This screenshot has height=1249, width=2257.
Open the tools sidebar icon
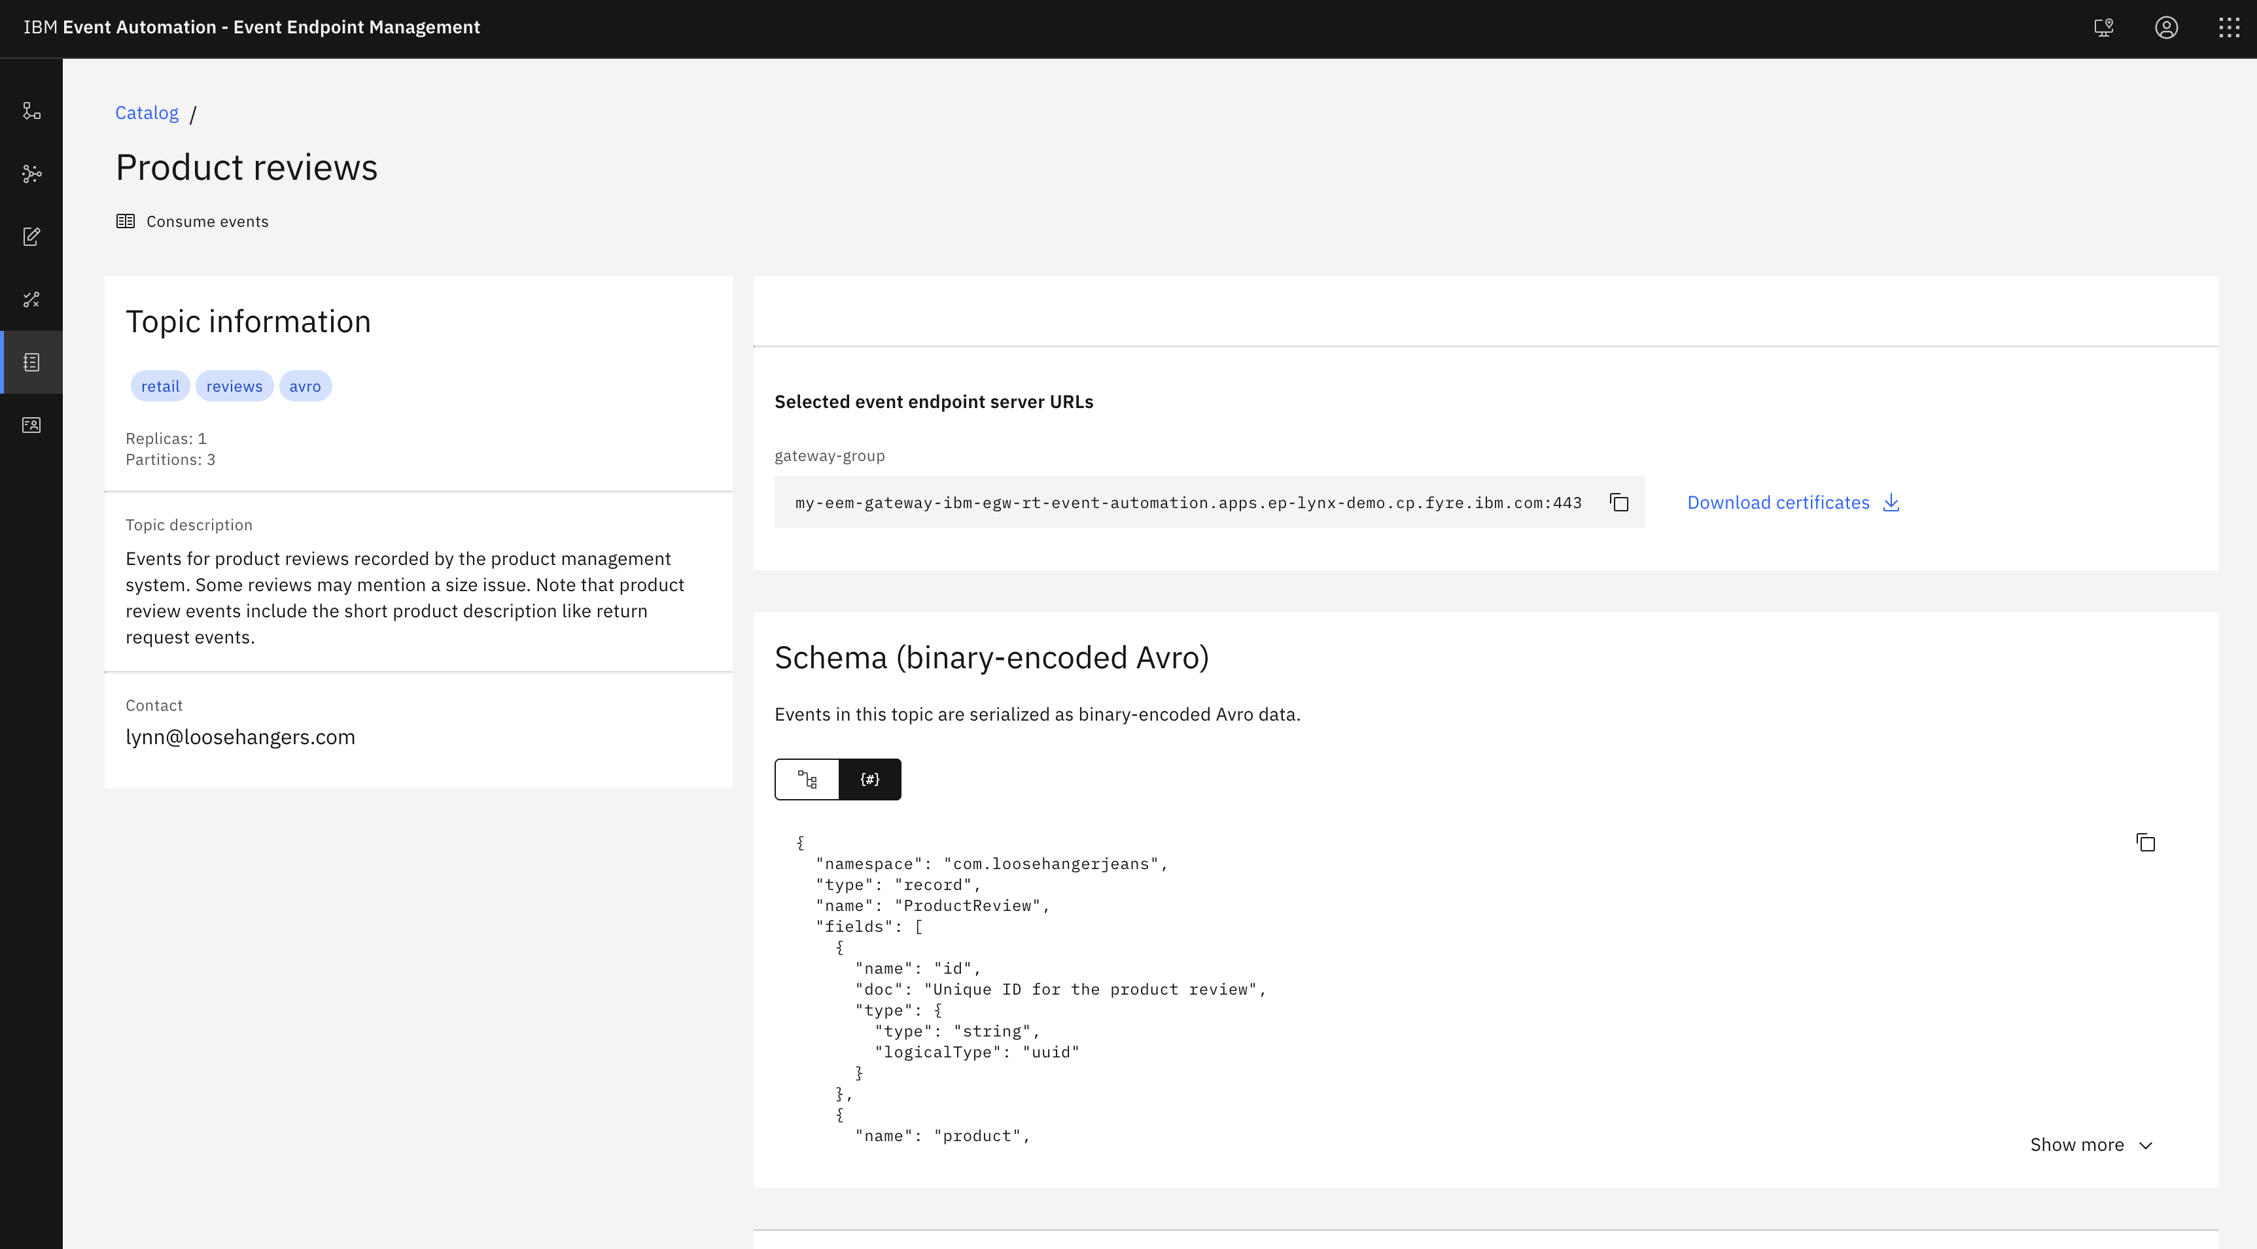click(31, 299)
